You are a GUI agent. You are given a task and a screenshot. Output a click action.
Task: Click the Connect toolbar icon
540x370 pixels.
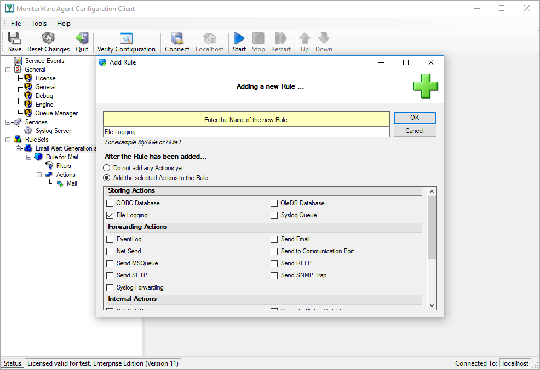click(x=177, y=38)
